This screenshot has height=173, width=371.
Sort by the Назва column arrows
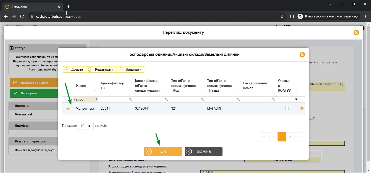[94, 91]
